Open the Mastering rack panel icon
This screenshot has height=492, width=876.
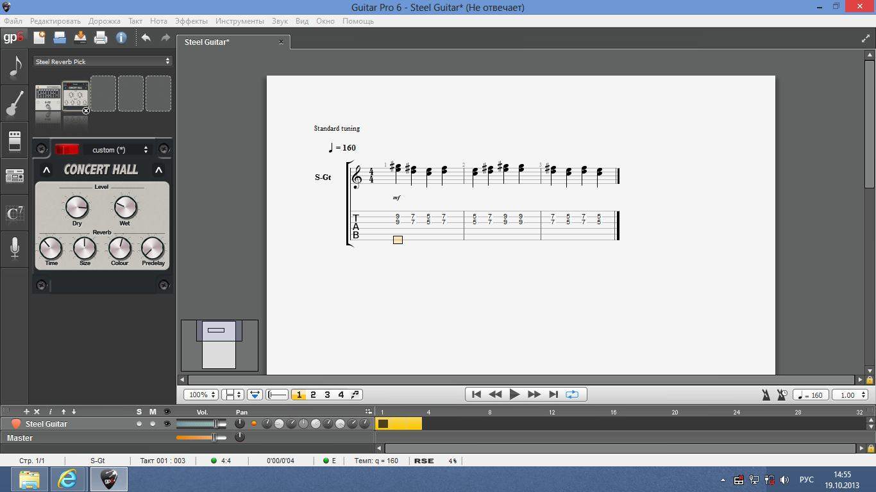(14, 176)
